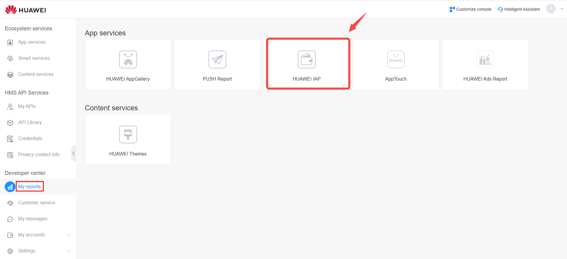
Task: Click the HUAWEI AppGallery bag icon
Action: point(128,60)
